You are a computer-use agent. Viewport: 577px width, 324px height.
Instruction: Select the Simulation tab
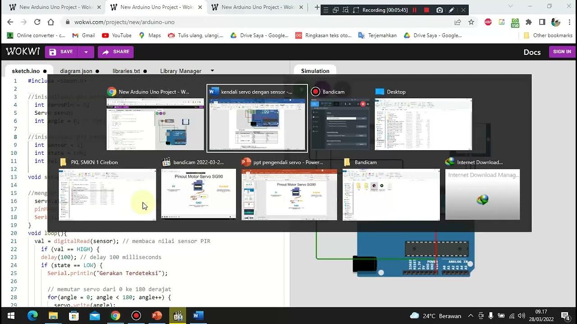(x=315, y=71)
